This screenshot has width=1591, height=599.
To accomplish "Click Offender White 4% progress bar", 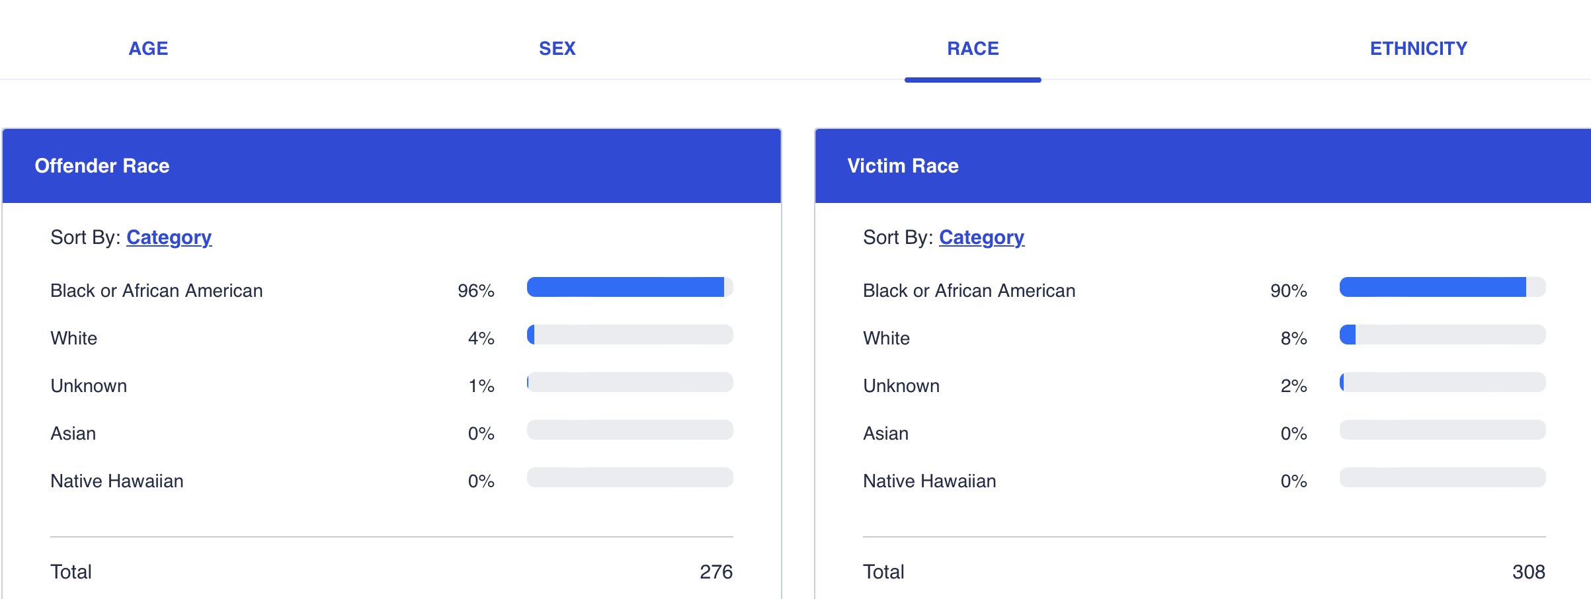I will (x=630, y=335).
